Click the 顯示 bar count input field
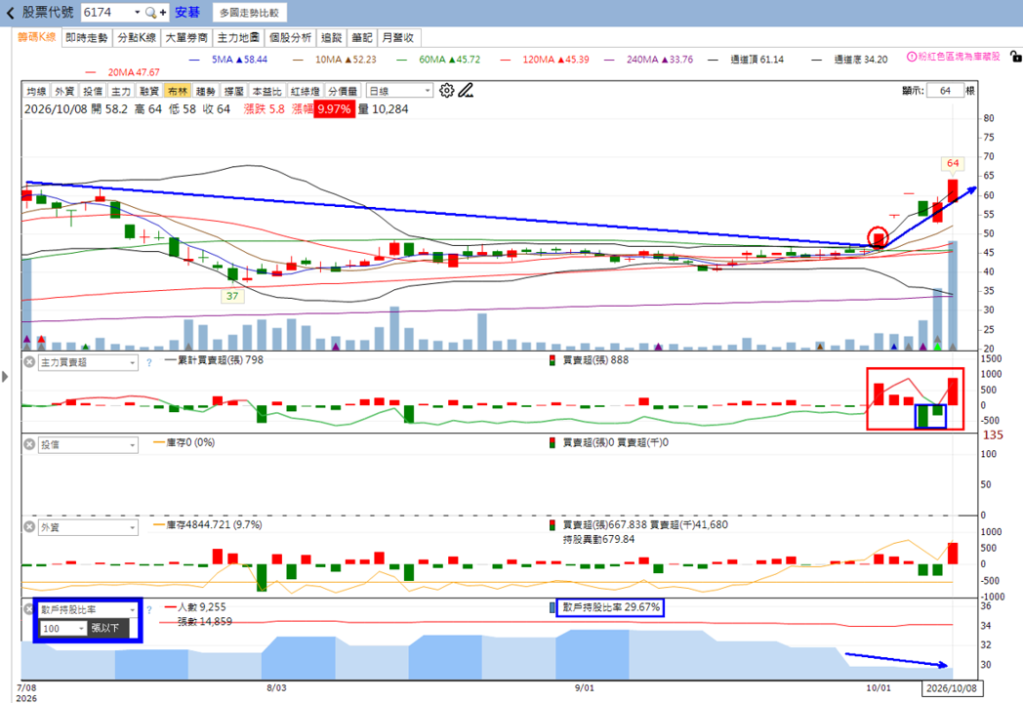 tap(945, 91)
